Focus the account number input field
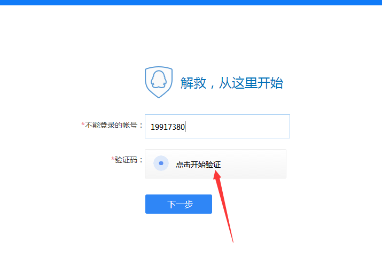The height and width of the screenshot is (273, 382). coord(217,127)
